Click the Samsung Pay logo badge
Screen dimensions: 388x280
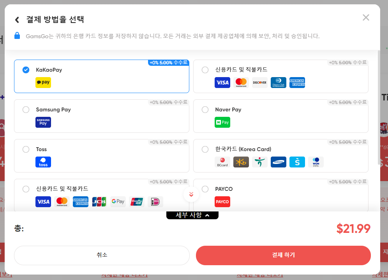[x=43, y=122]
